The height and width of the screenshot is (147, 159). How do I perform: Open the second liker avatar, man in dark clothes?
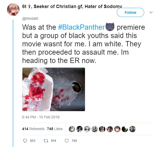click(x=80, y=129)
